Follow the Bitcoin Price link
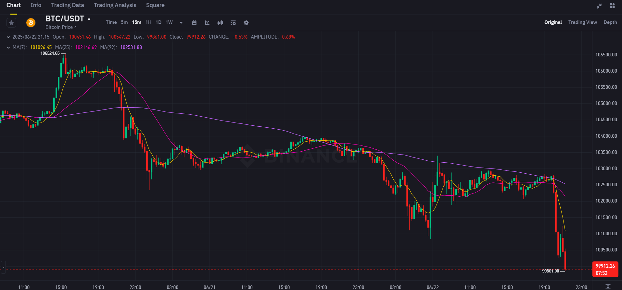The image size is (622, 290). pyautogui.click(x=61, y=27)
